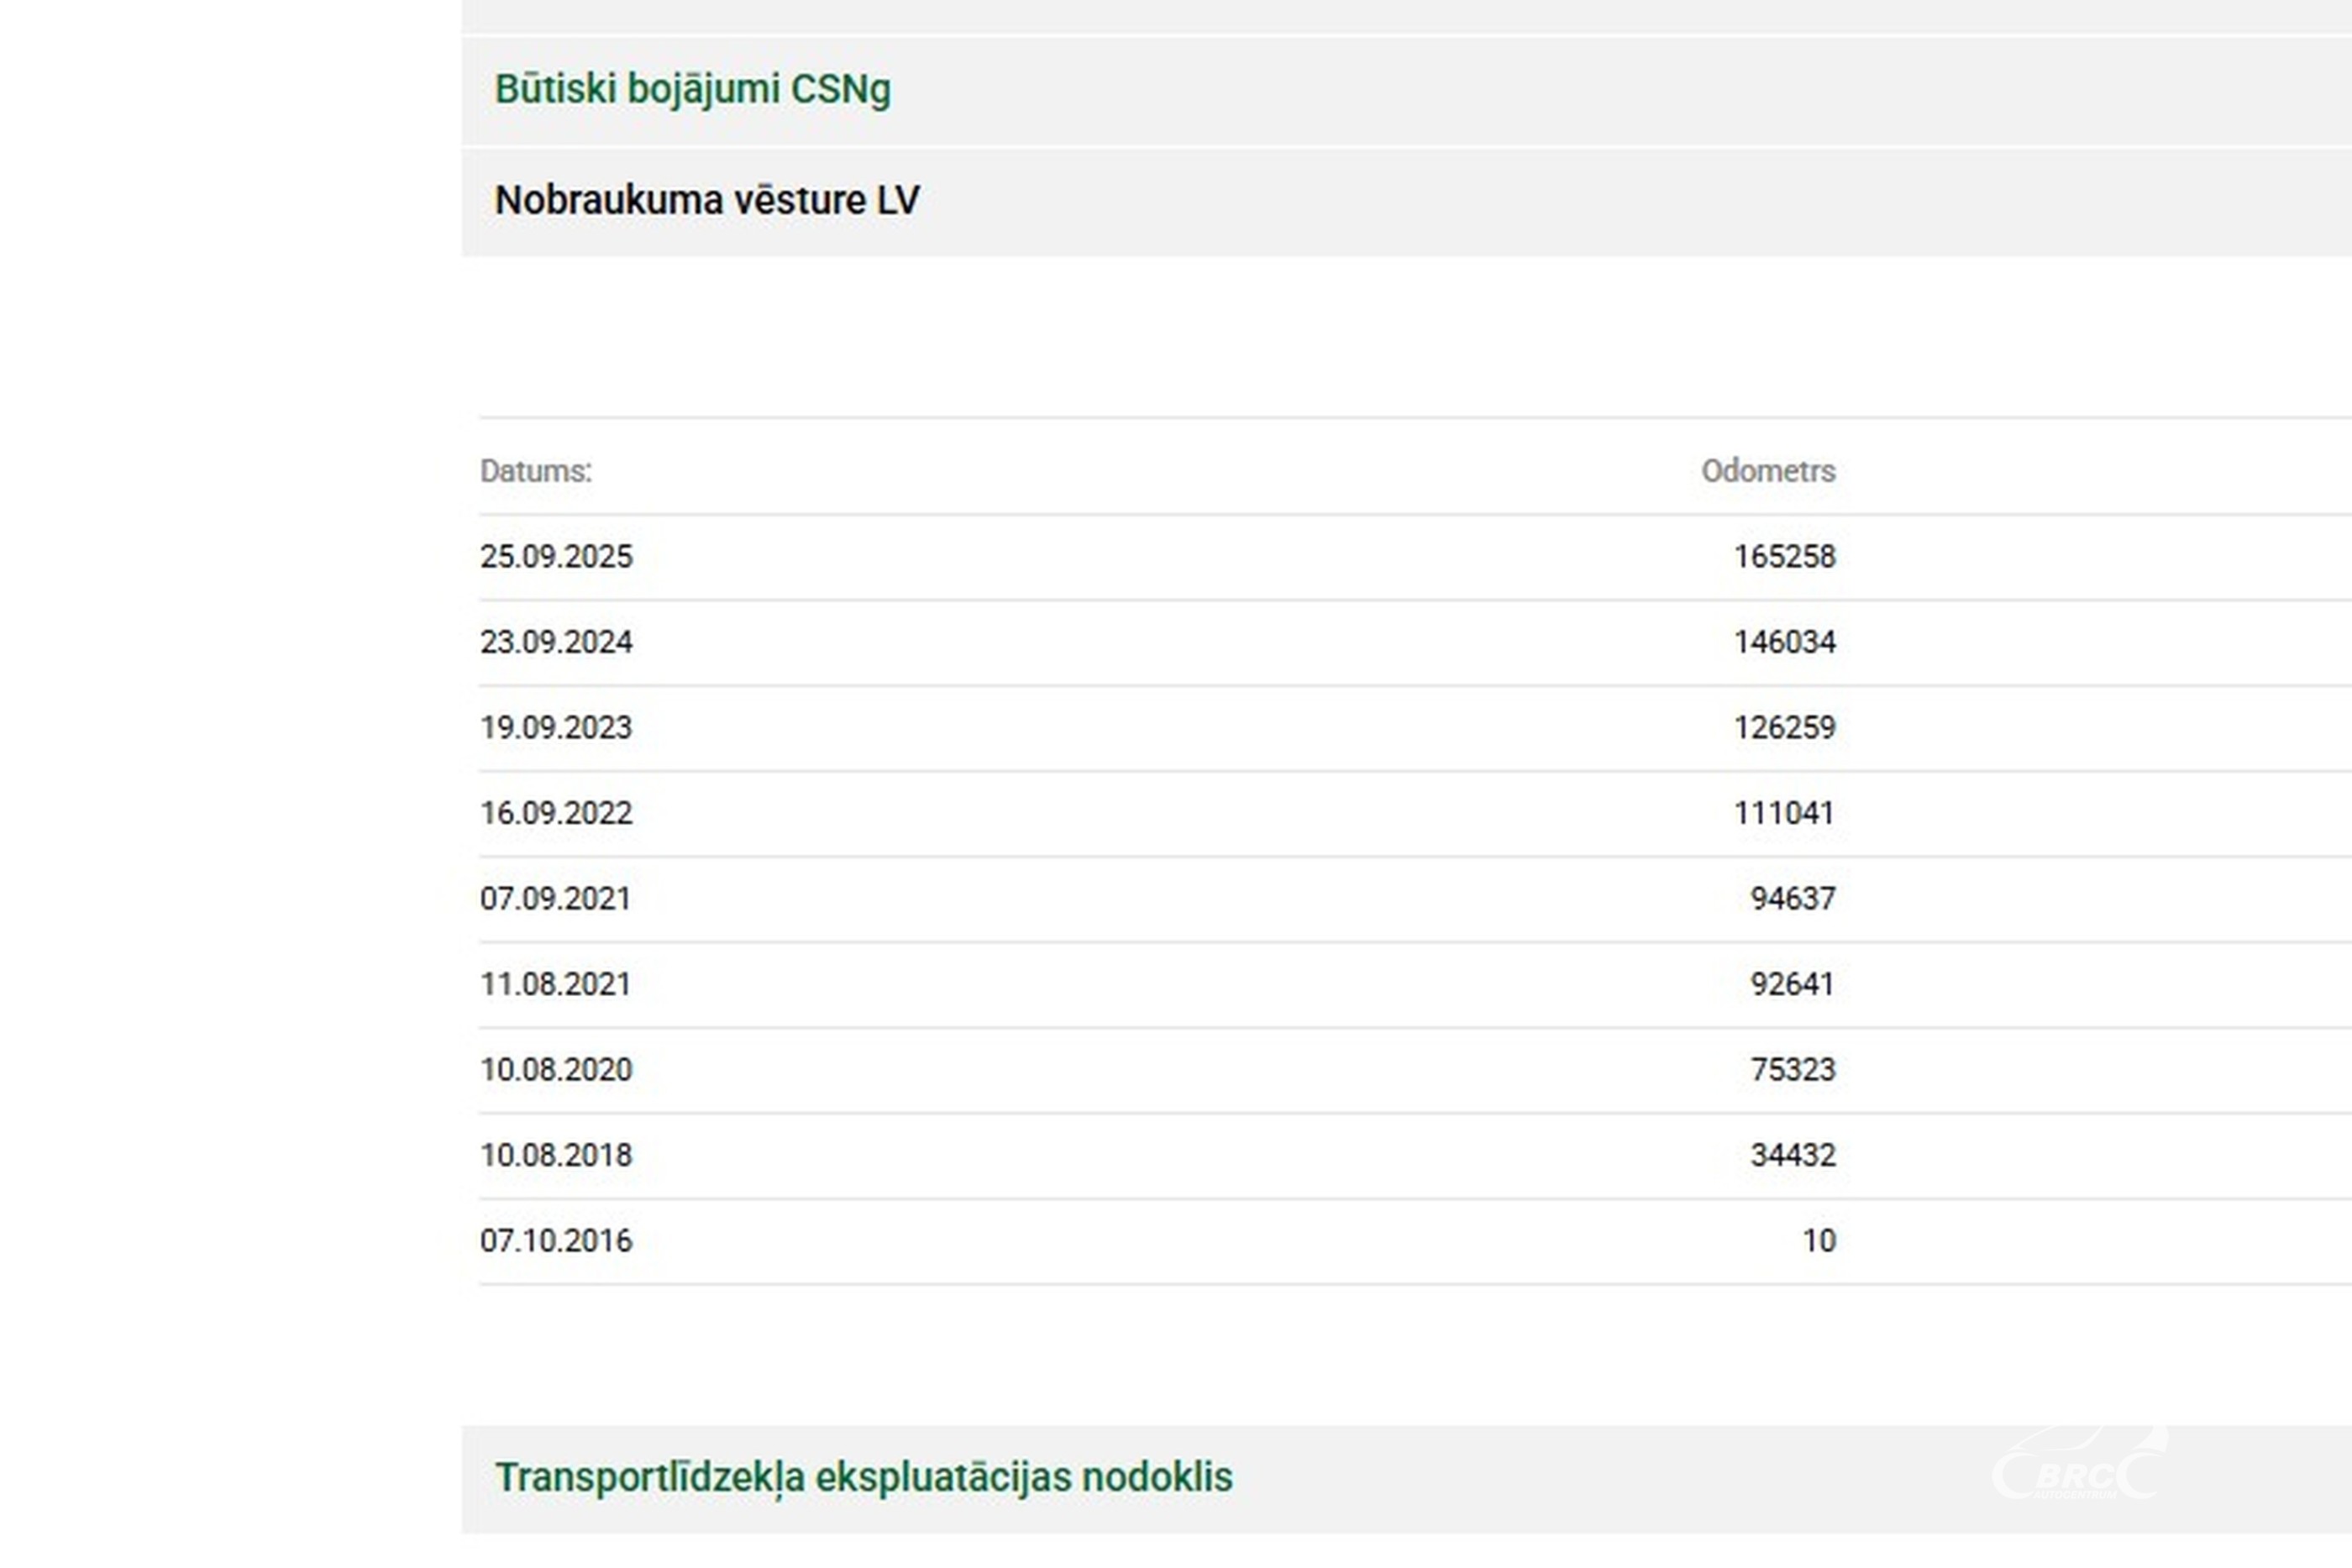Image resolution: width=2352 pixels, height=1568 pixels.
Task: Expand the Būtiski bojājumi CSNg section
Action: [x=692, y=89]
